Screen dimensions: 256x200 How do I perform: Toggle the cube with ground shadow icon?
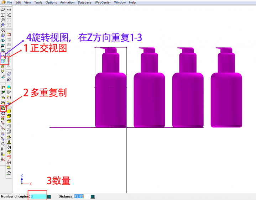point(9,168)
